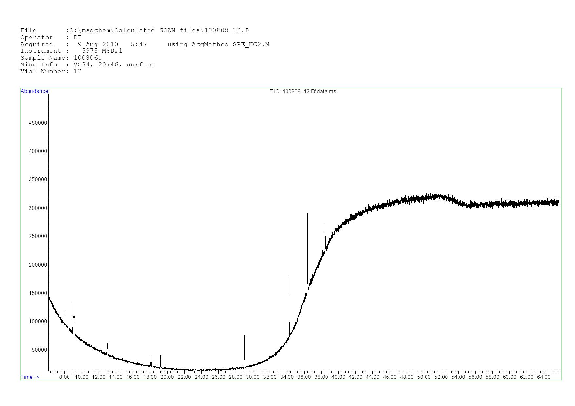Click the 50000 abundance axis tick label
The width and height of the screenshot is (575, 406).
point(39,350)
